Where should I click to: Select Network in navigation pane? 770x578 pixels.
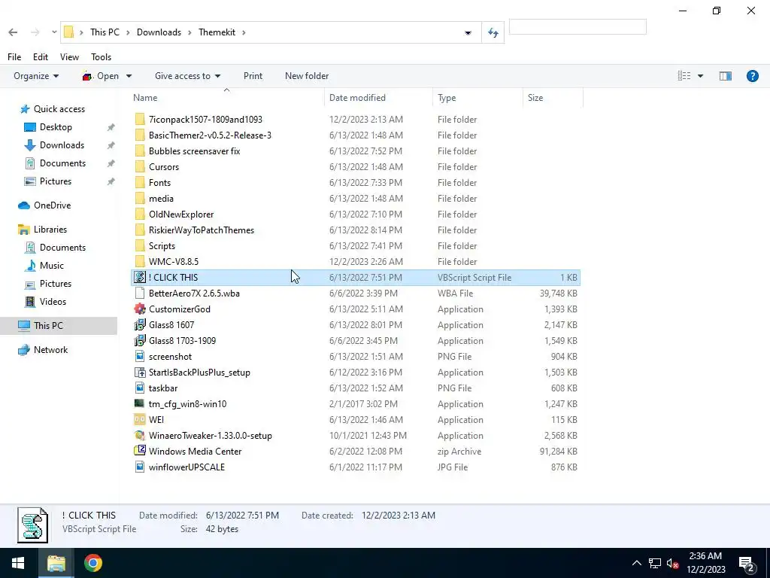tap(50, 350)
